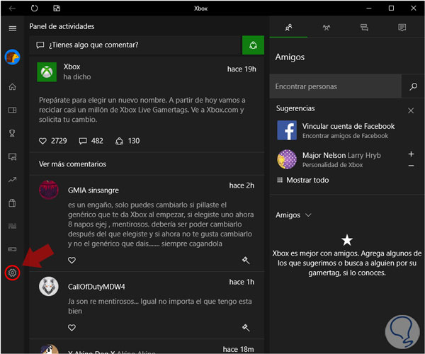Open CallOfDutyMDW4's avatar
Screen dimensions: 425x354
click(x=48, y=286)
